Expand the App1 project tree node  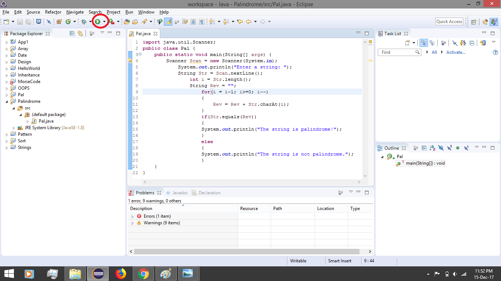pyautogui.click(x=7, y=42)
